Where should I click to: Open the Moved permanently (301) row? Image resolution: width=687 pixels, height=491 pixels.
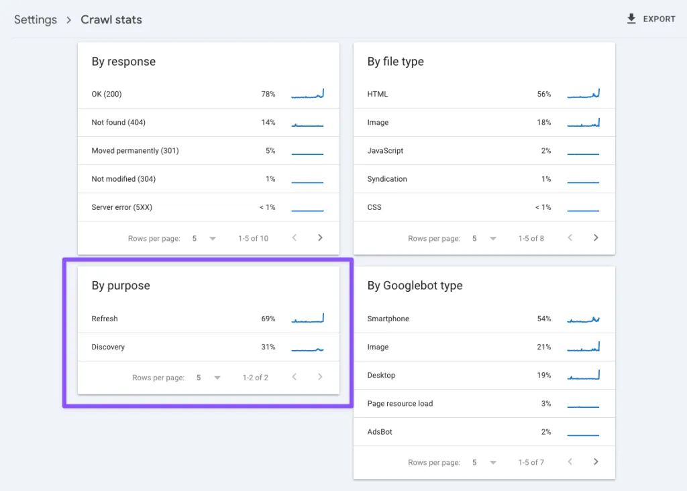click(209, 151)
